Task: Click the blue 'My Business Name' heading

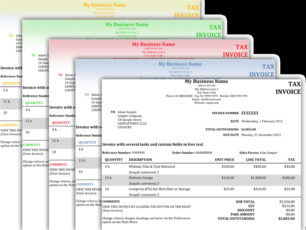Action: [x=180, y=64]
